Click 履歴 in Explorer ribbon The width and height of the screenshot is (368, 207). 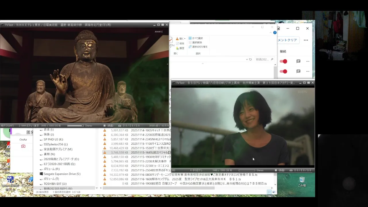pyautogui.click(x=180, y=48)
